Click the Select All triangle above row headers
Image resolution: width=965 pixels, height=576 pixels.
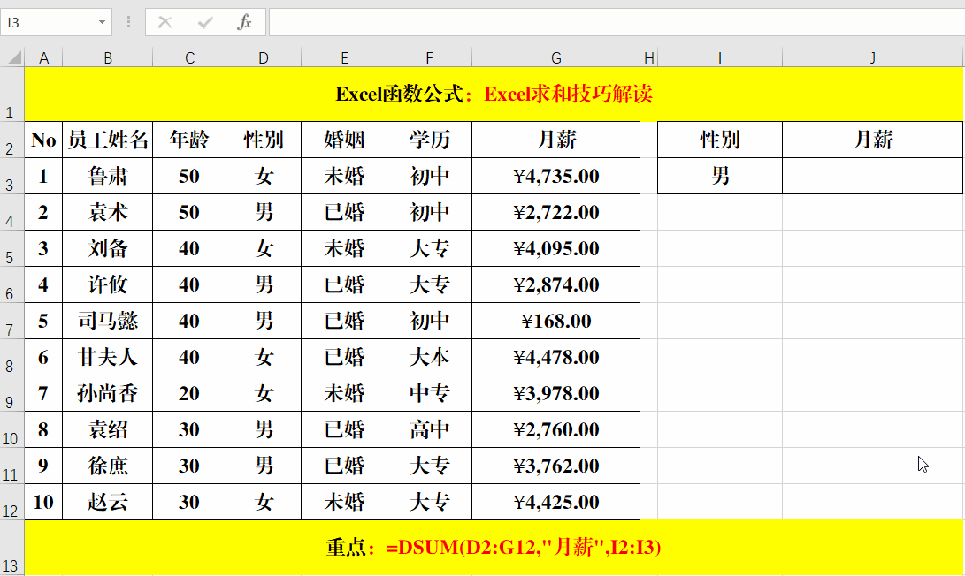12,57
